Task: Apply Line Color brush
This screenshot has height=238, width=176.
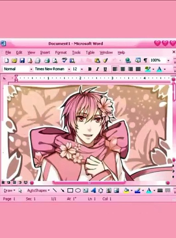Action: pyautogui.click(x=138, y=190)
